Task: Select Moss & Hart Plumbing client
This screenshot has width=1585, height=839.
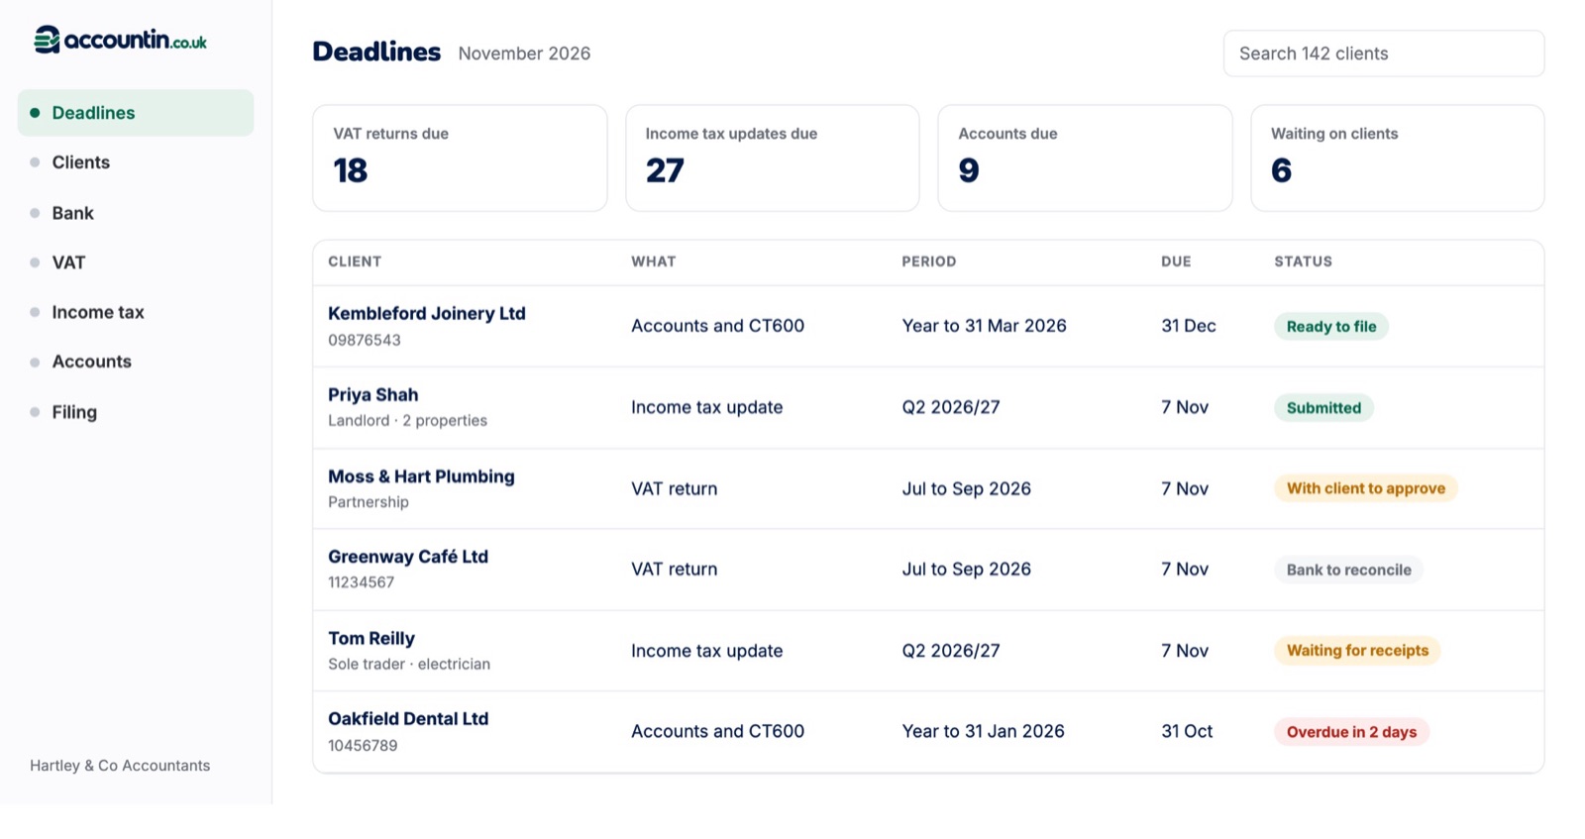Action: [421, 476]
